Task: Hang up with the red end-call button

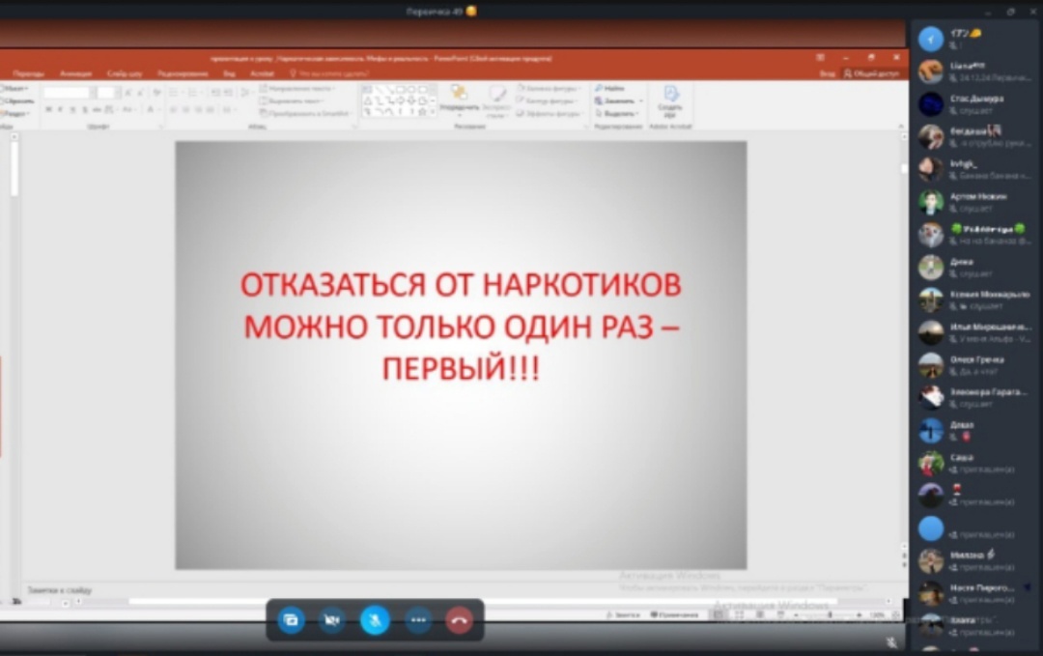Action: 459,620
